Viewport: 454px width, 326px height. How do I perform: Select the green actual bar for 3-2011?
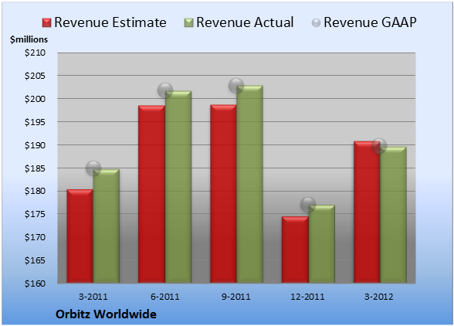coord(107,226)
